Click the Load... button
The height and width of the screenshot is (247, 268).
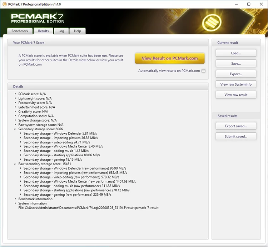click(x=236, y=53)
